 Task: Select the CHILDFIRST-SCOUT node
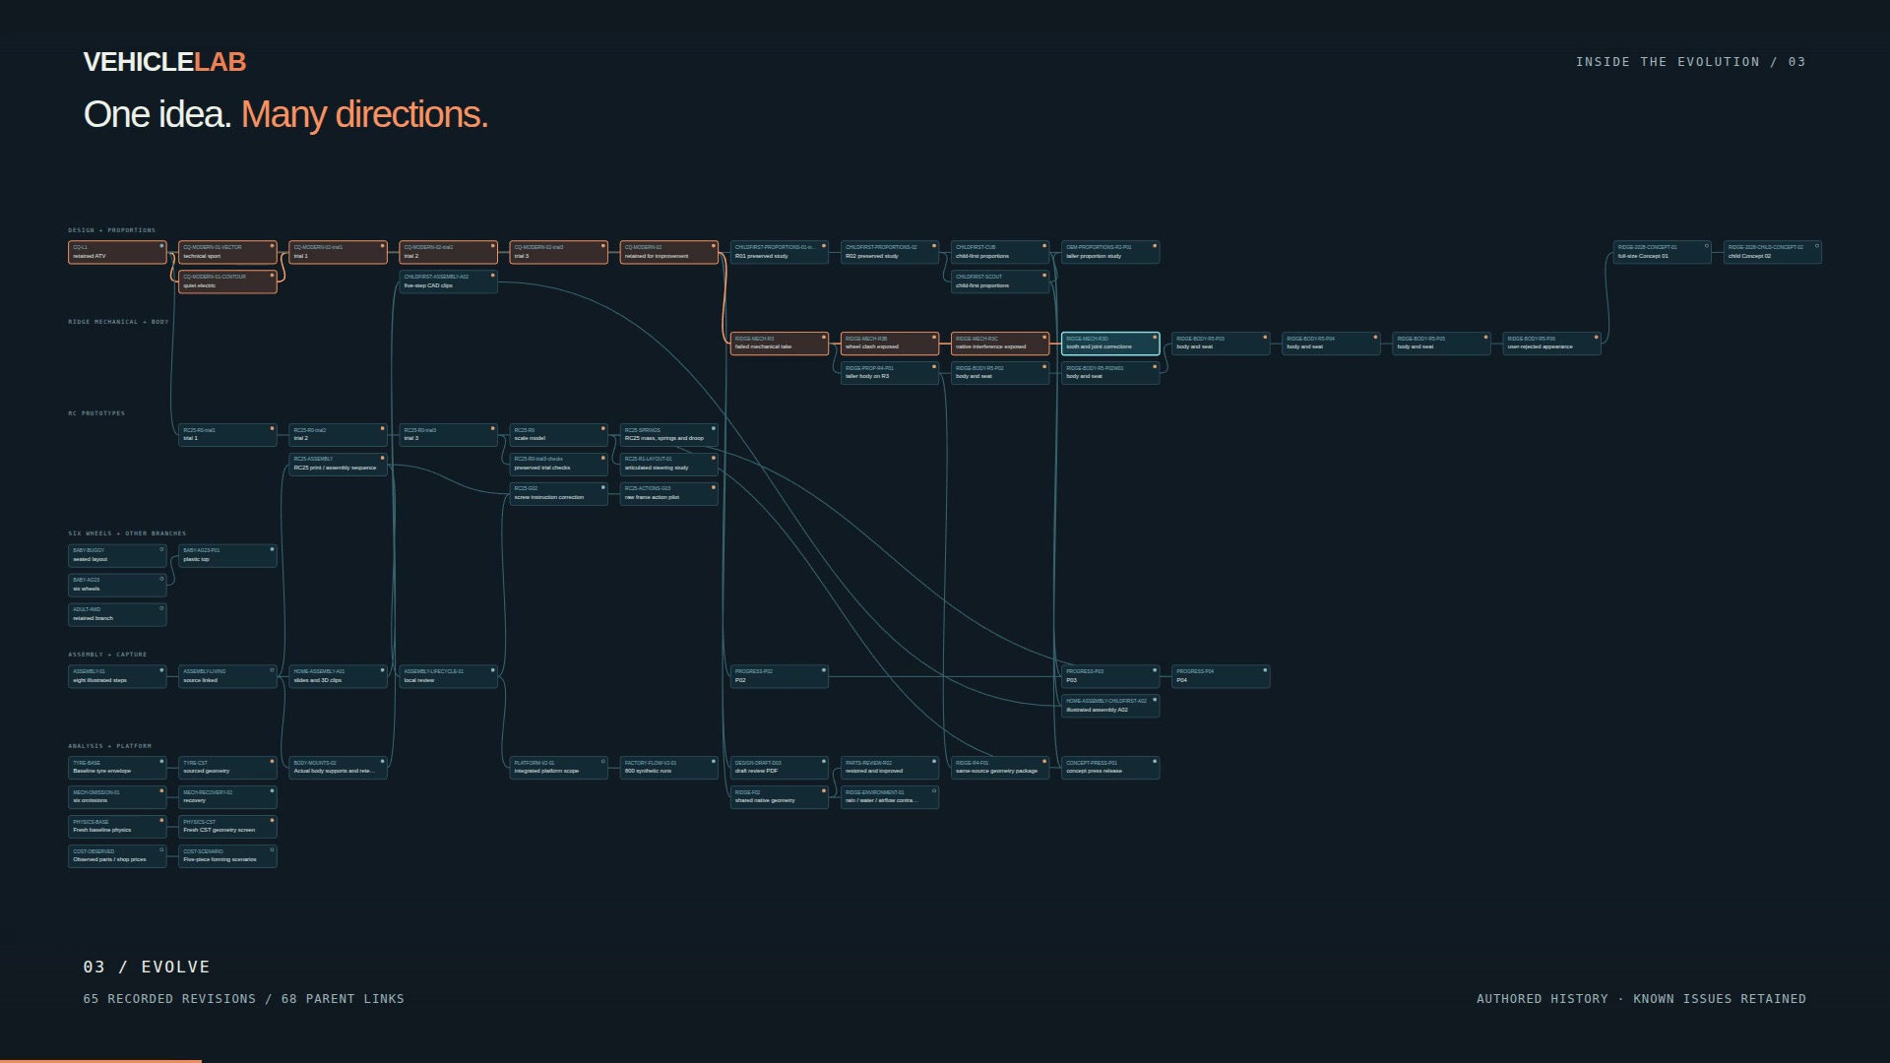999,281
